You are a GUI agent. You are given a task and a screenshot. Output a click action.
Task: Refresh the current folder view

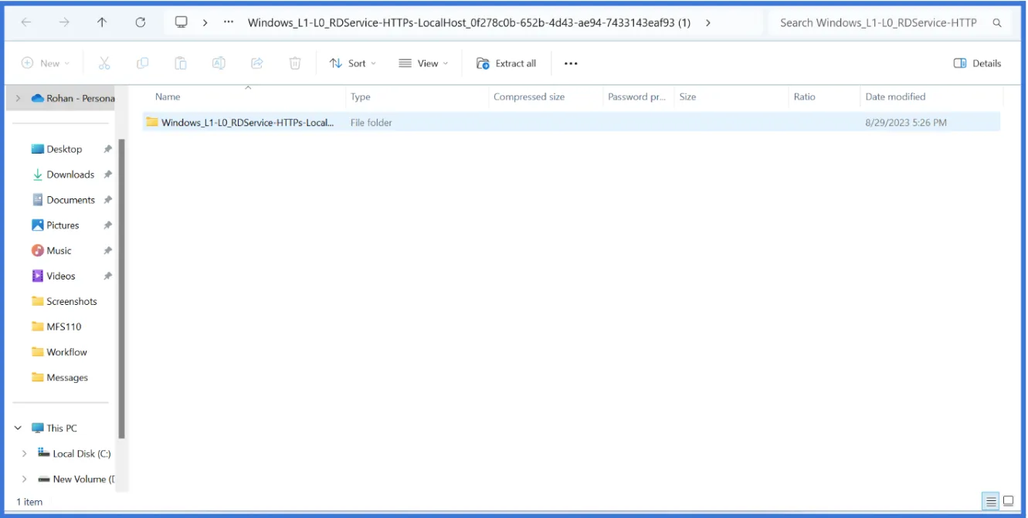(141, 22)
